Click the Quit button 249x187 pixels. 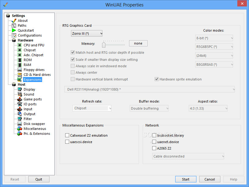39,179
